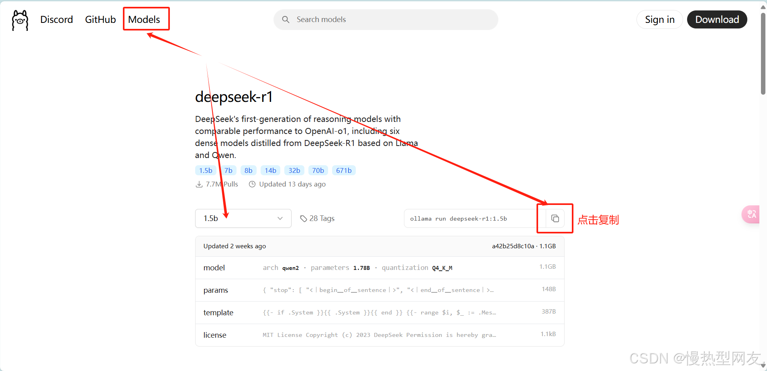Click the downloads icon beside 7.7M Pulls
767x371 pixels.
[199, 184]
